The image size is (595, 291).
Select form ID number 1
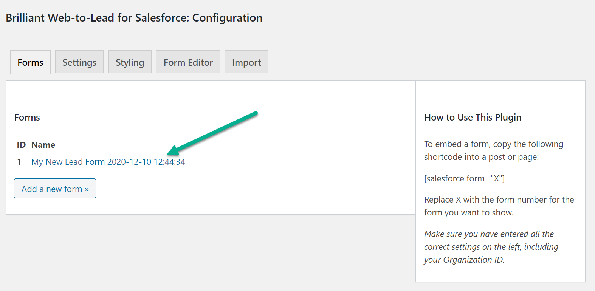tap(19, 162)
